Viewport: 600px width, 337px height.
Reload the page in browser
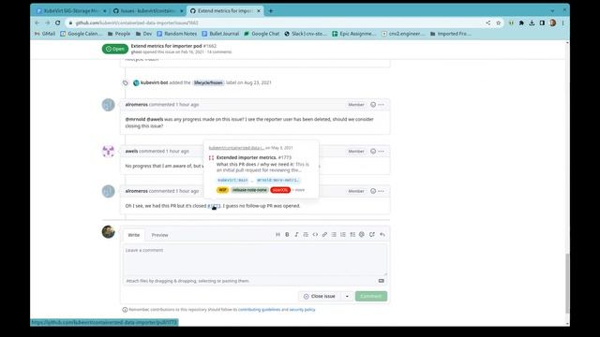click(x=58, y=22)
